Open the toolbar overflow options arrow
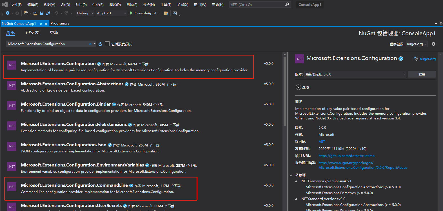The image size is (443, 211). tap(180, 14)
